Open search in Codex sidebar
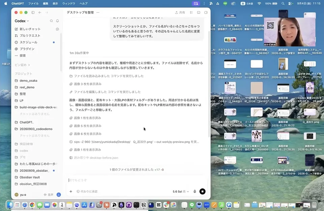 coord(51,21)
